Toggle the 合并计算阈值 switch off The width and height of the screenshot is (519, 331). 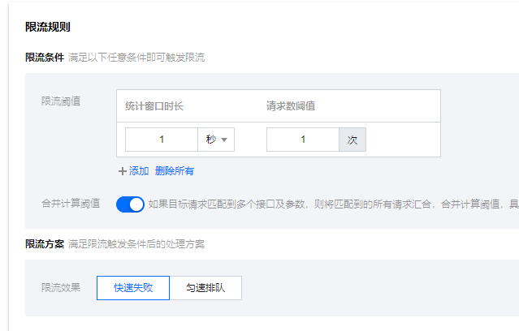(x=130, y=204)
